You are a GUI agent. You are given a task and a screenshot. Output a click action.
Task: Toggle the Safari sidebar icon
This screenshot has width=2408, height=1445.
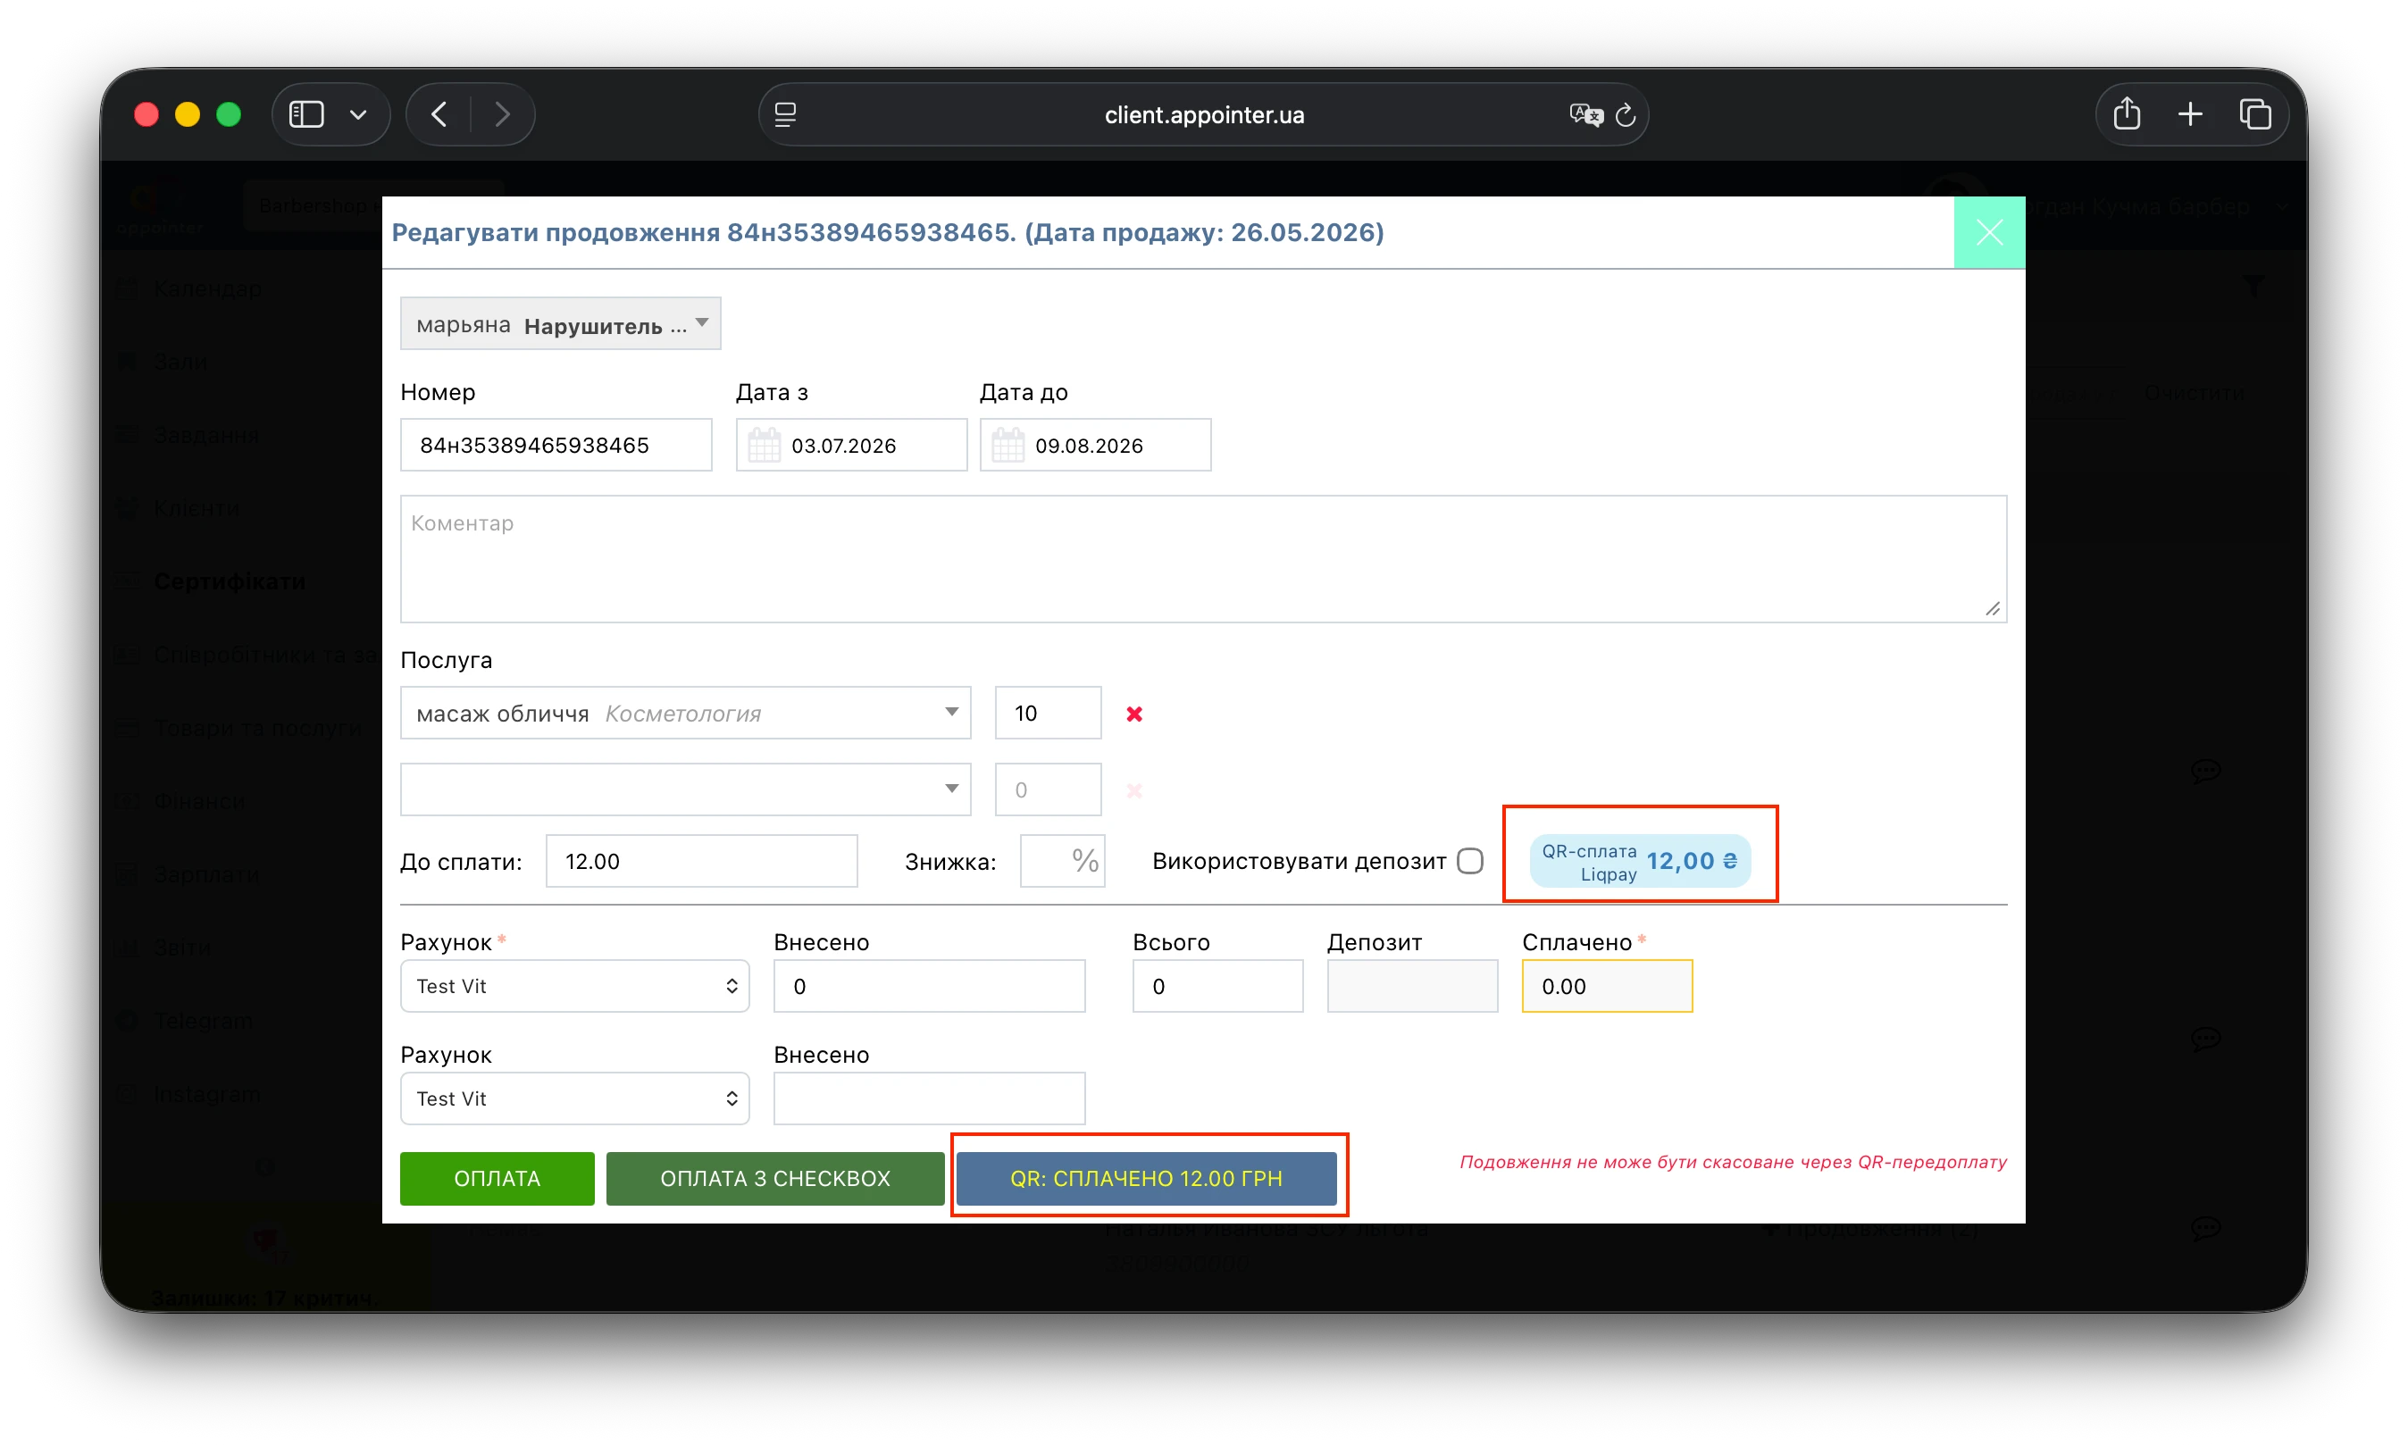click(x=305, y=115)
